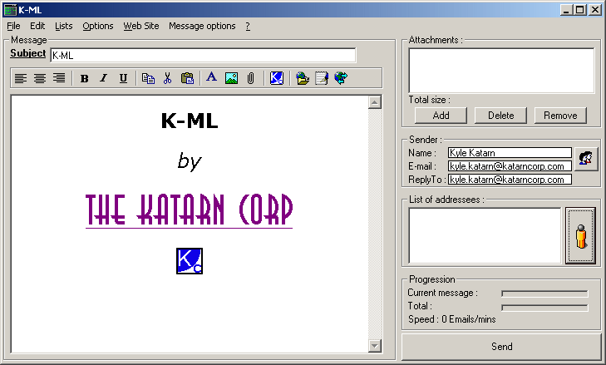The width and height of the screenshot is (606, 365).
Task: Click the Total progress bar
Action: 544,308
